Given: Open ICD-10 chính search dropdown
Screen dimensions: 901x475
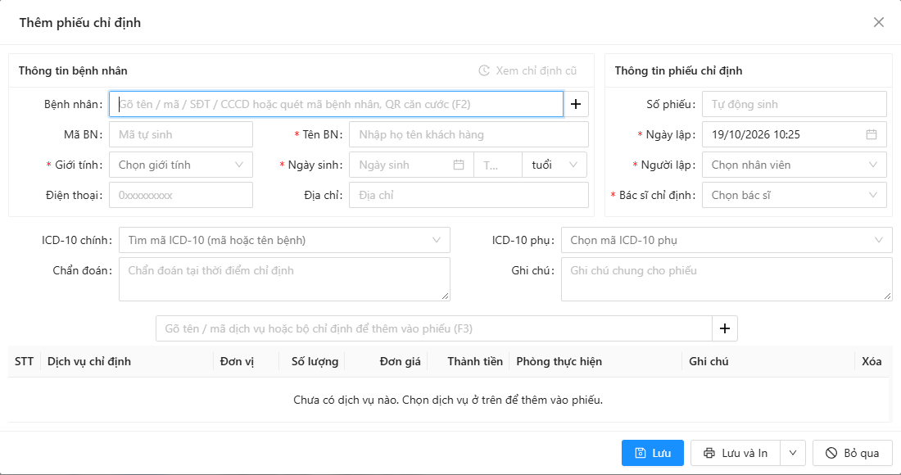Looking at the screenshot, I should [284, 240].
